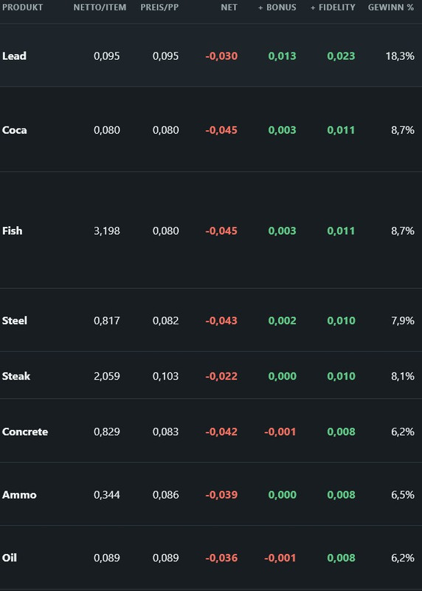Image resolution: width=422 pixels, height=591 pixels.
Task: Sort by the PRODUKT column header
Action: click(x=22, y=7)
